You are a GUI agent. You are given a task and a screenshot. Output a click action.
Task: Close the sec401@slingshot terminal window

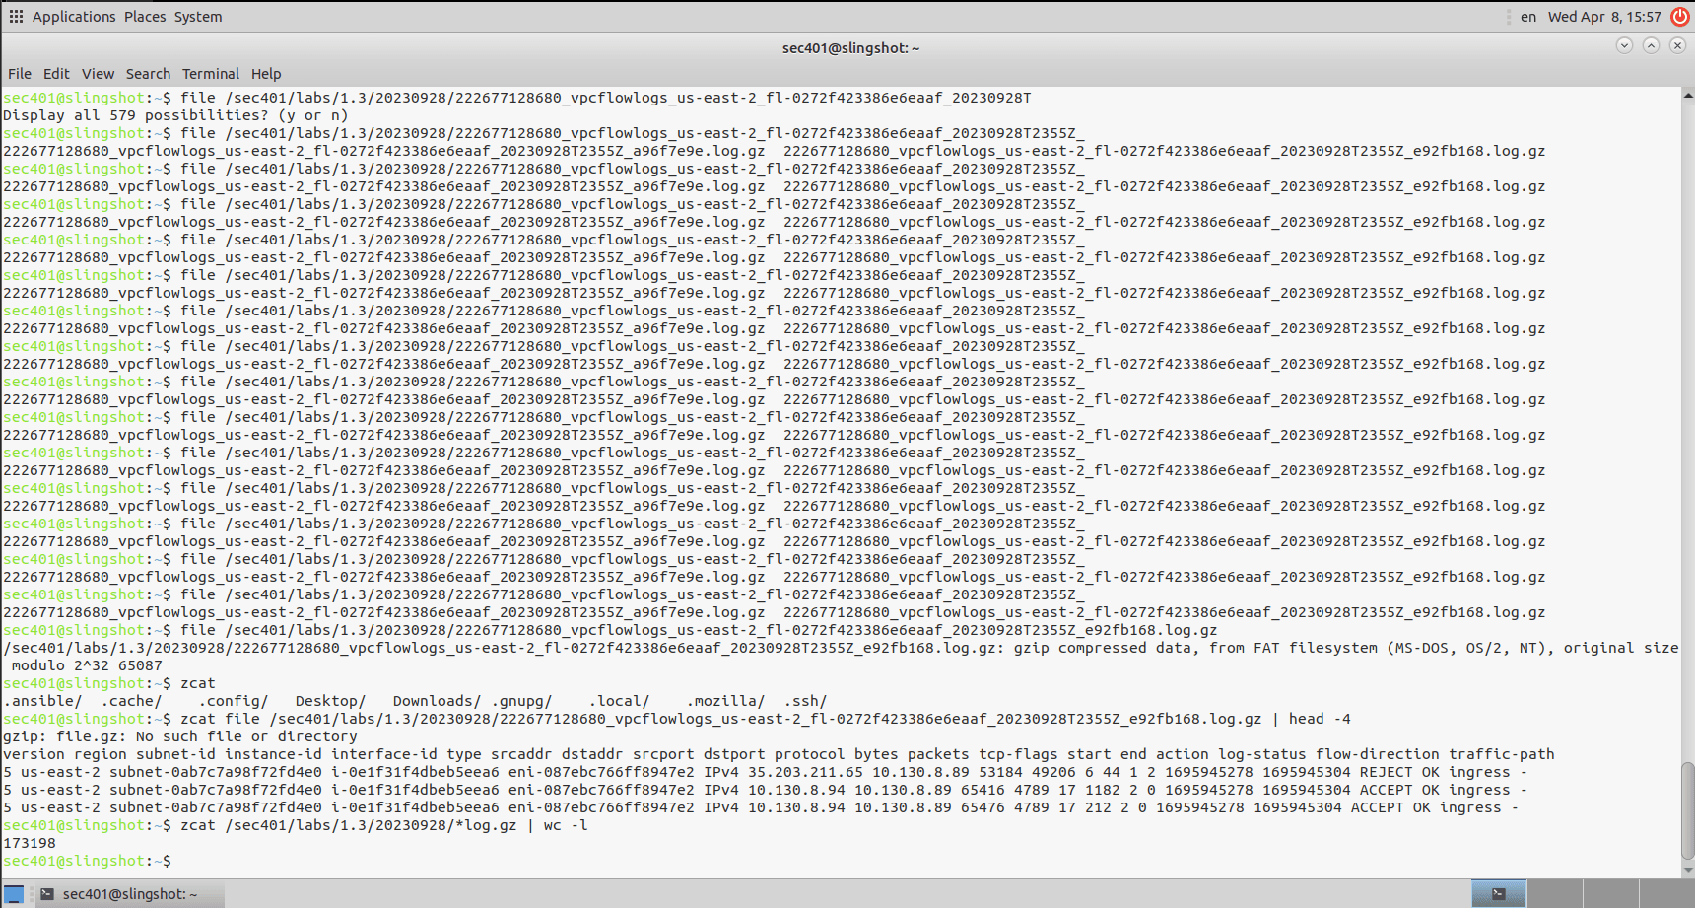click(x=1677, y=46)
